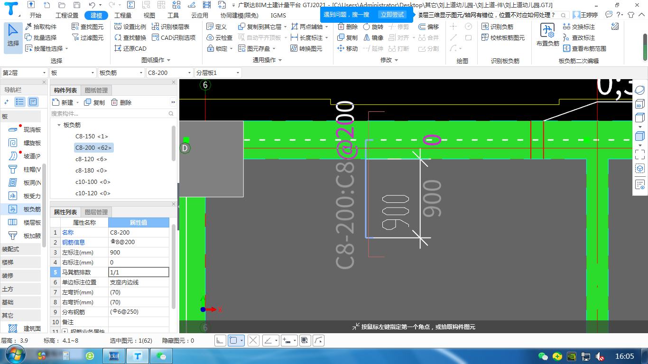This screenshot has width=648, height=364.
Task: Click 转换图元 convert element tool
Action: (x=306, y=48)
